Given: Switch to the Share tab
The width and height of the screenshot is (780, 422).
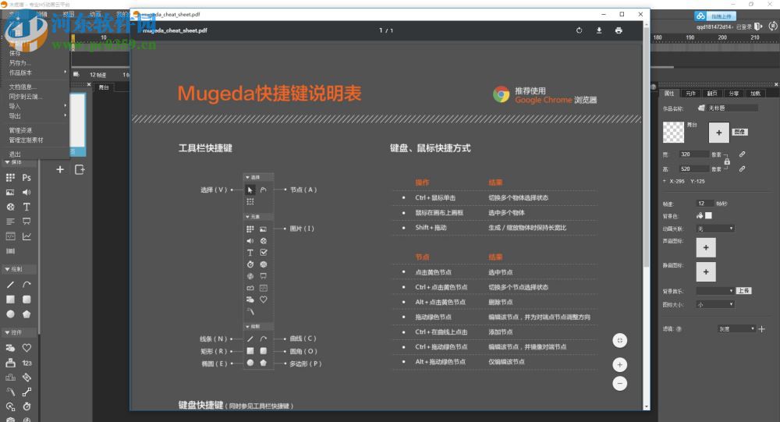Looking at the screenshot, I should pyautogui.click(x=734, y=93).
